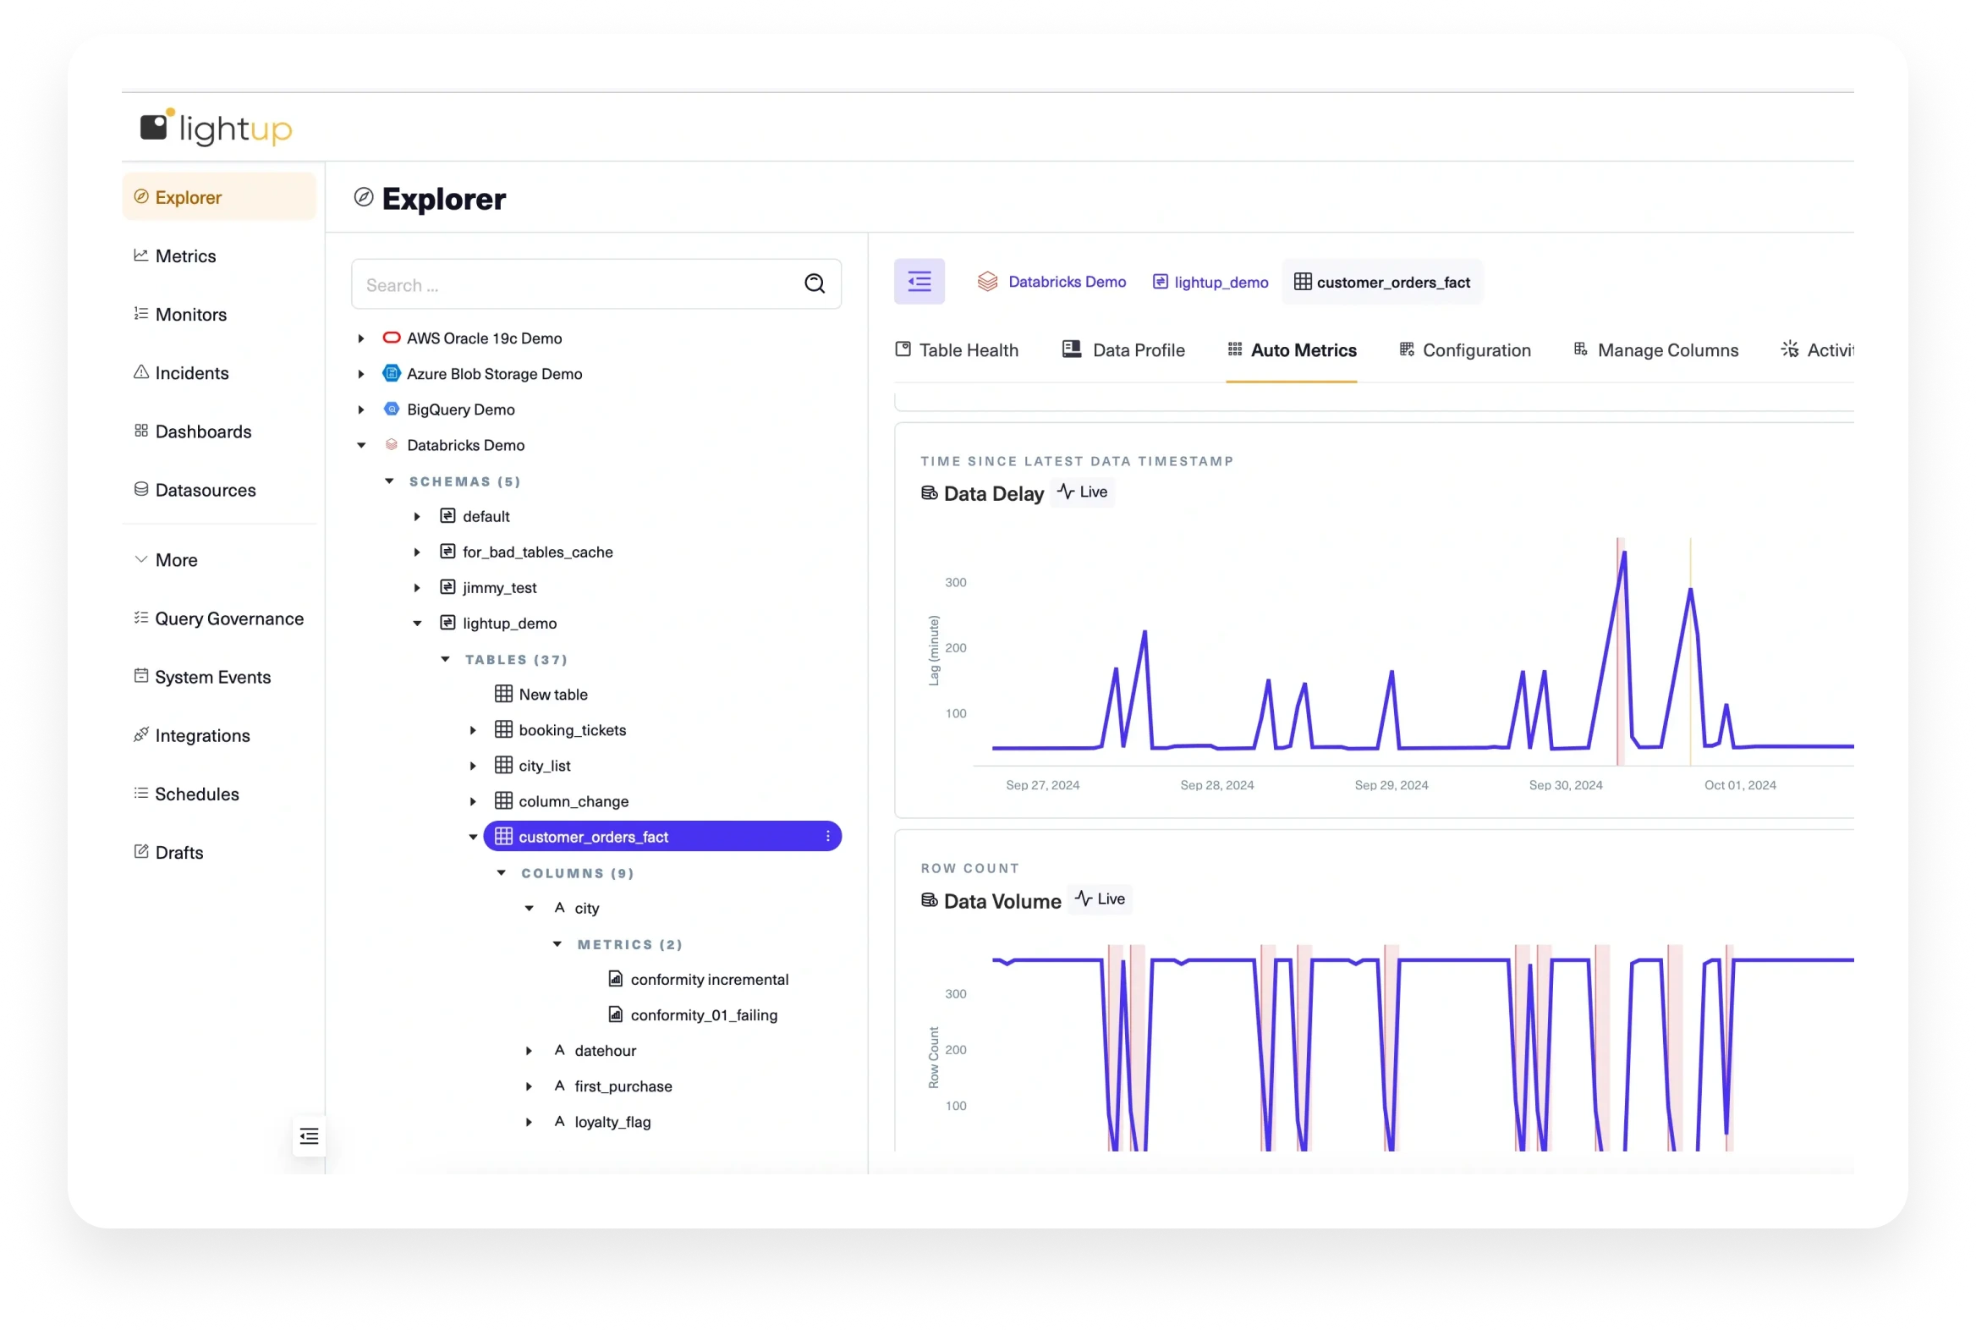Viewport: 1976px width, 1330px height.
Task: Open the Explorer sidebar item
Action: pos(189,196)
